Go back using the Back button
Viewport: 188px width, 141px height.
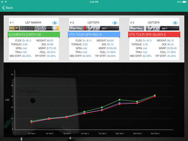pyautogui.click(x=7, y=8)
